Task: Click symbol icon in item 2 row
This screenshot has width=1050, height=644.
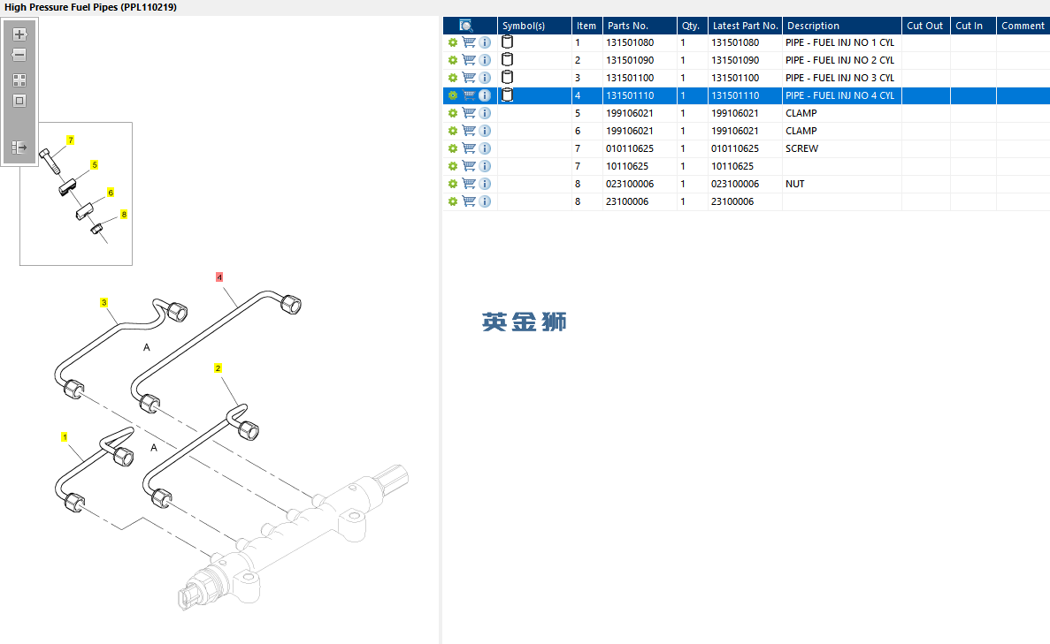Action: click(508, 59)
